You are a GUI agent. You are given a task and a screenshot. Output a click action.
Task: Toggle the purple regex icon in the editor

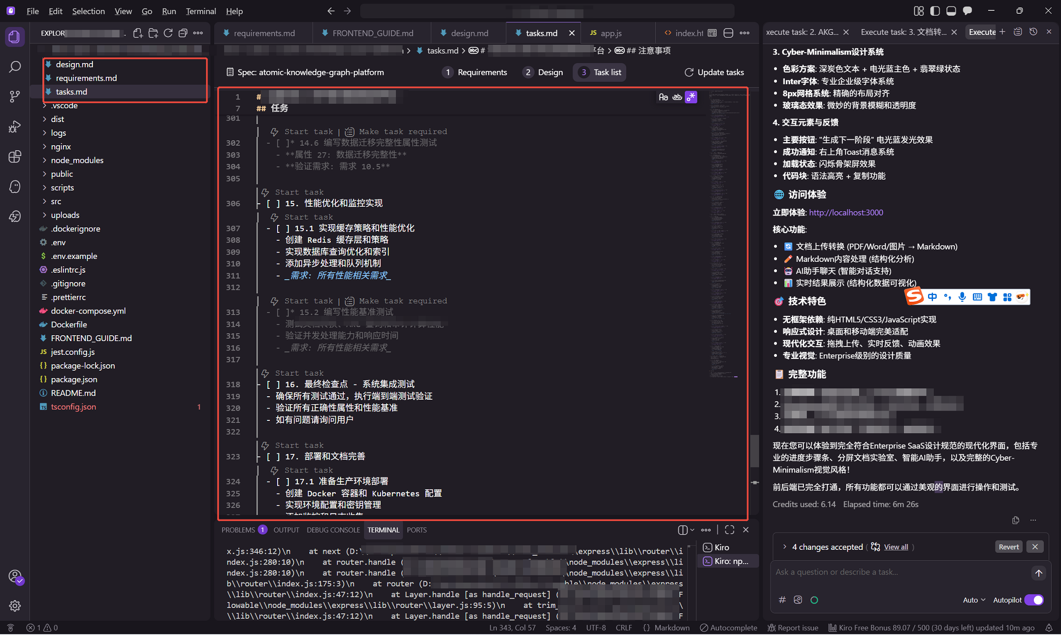691,97
